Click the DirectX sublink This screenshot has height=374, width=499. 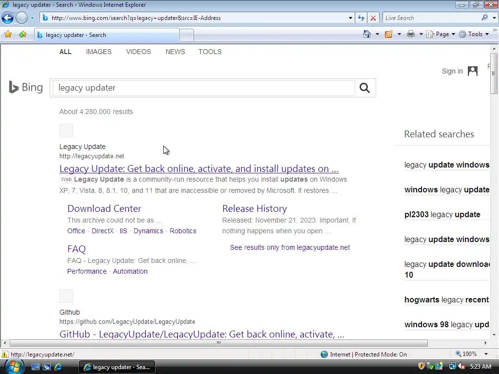point(102,231)
